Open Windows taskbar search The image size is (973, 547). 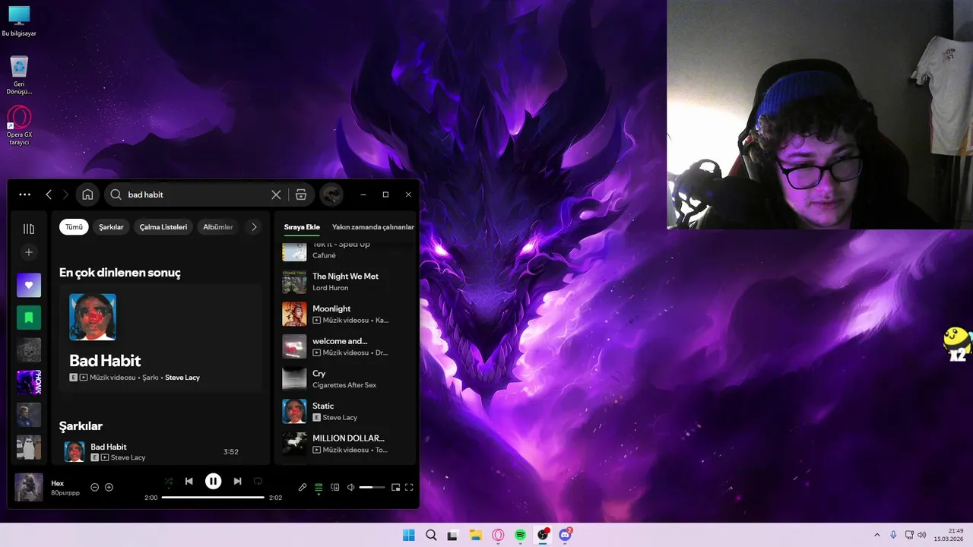(x=431, y=535)
